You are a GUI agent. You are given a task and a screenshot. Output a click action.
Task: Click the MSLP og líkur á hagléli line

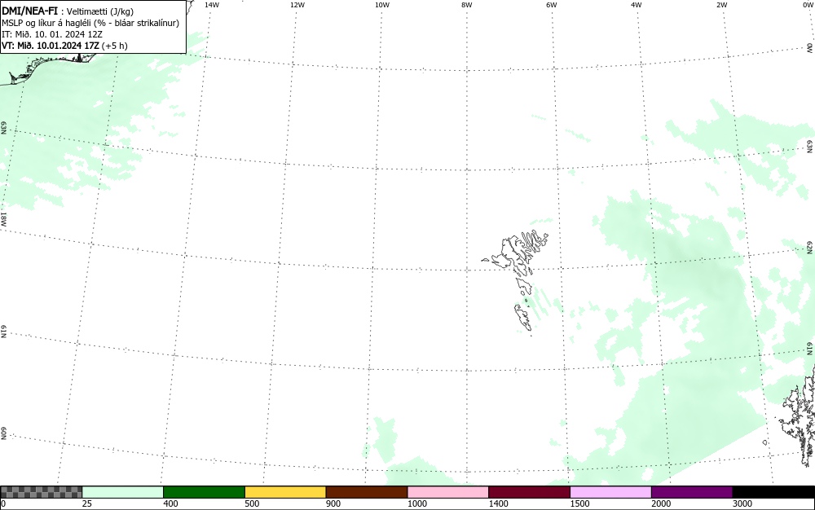click(x=90, y=23)
